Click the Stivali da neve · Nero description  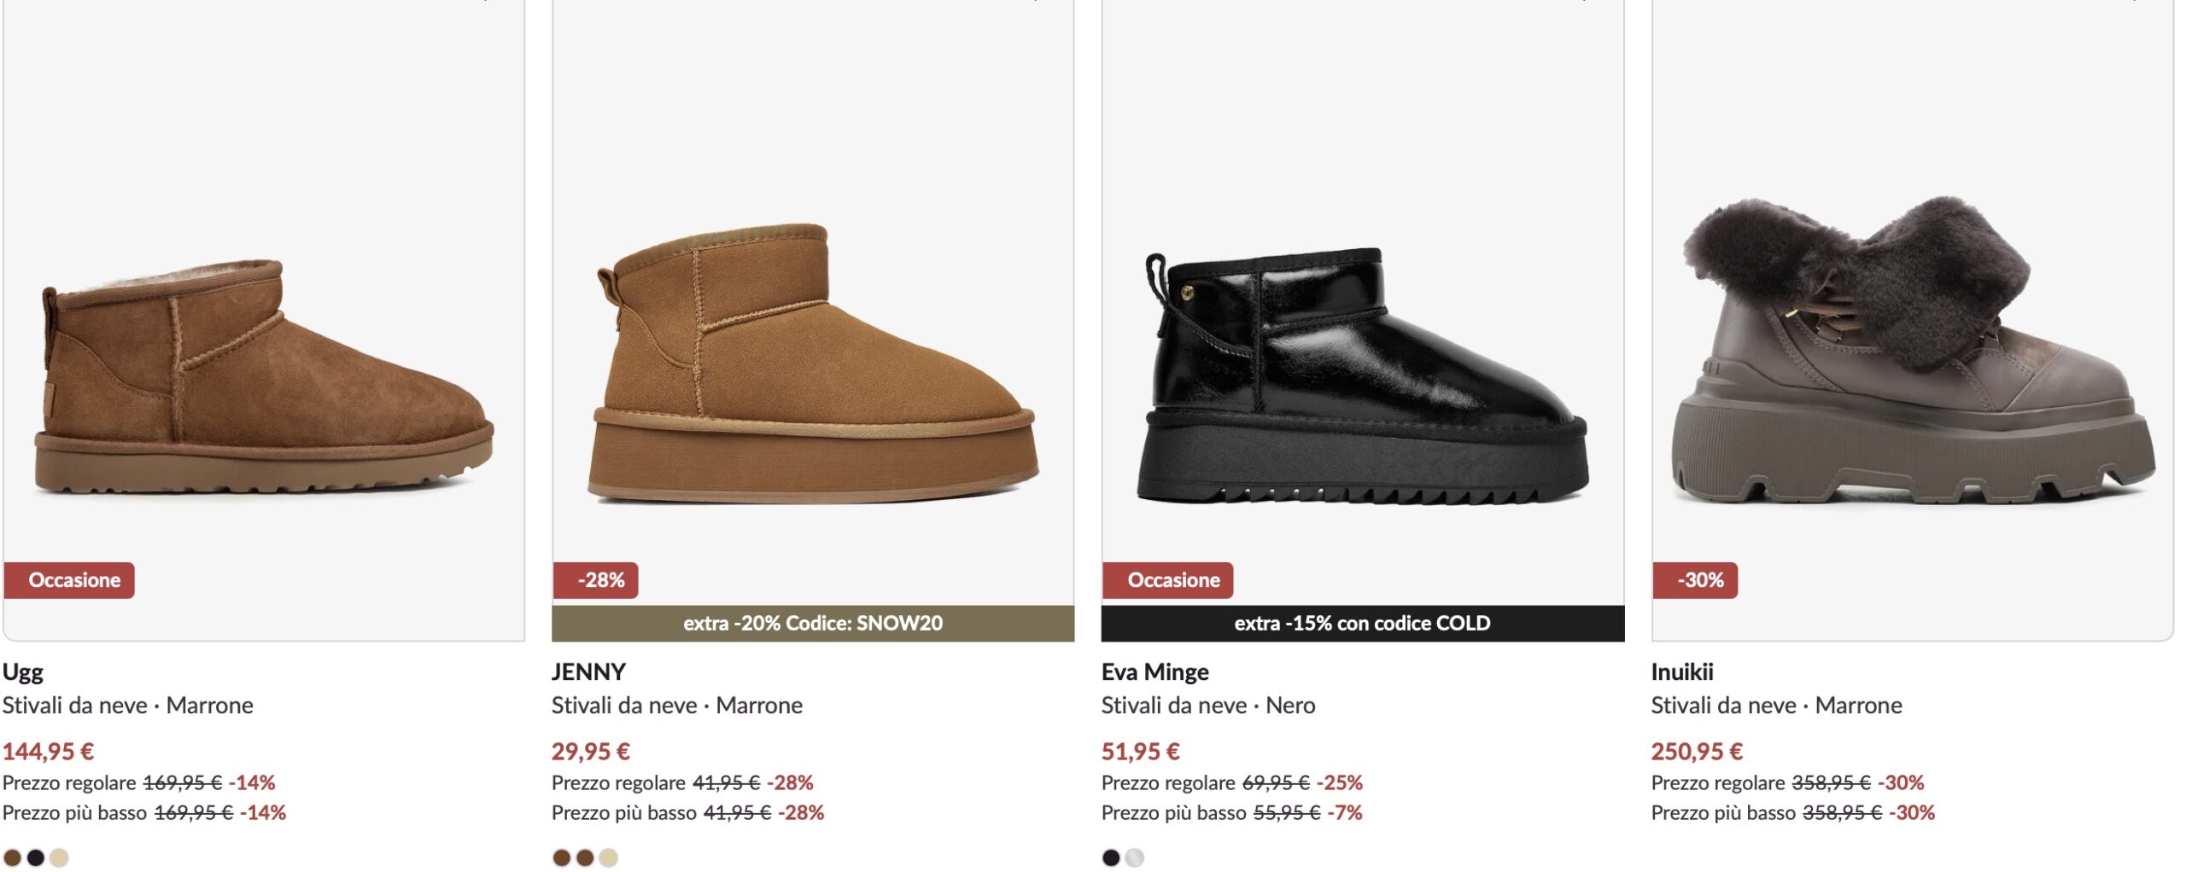pyautogui.click(x=1208, y=706)
